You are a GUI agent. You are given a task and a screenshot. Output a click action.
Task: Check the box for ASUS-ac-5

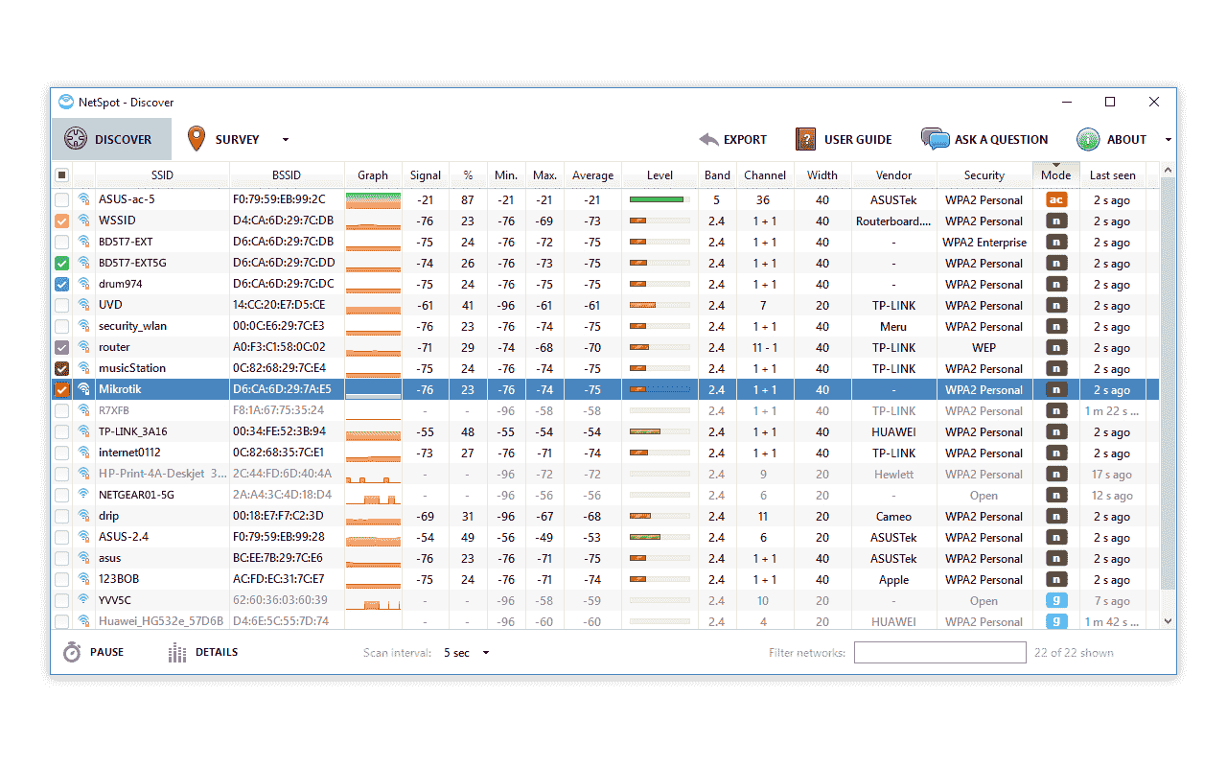click(x=61, y=199)
